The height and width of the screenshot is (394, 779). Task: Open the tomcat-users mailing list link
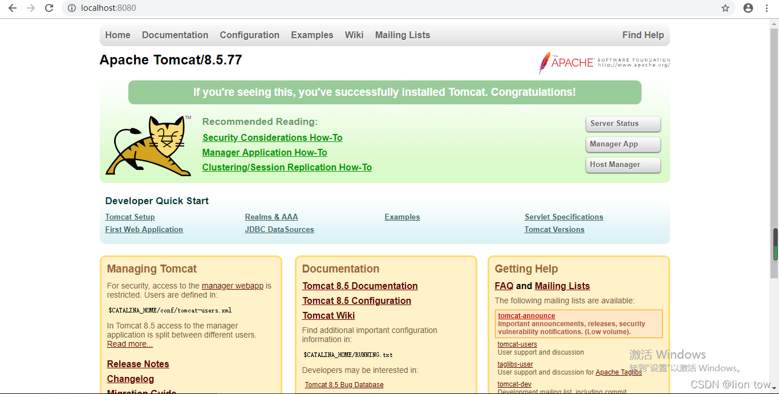[517, 344]
